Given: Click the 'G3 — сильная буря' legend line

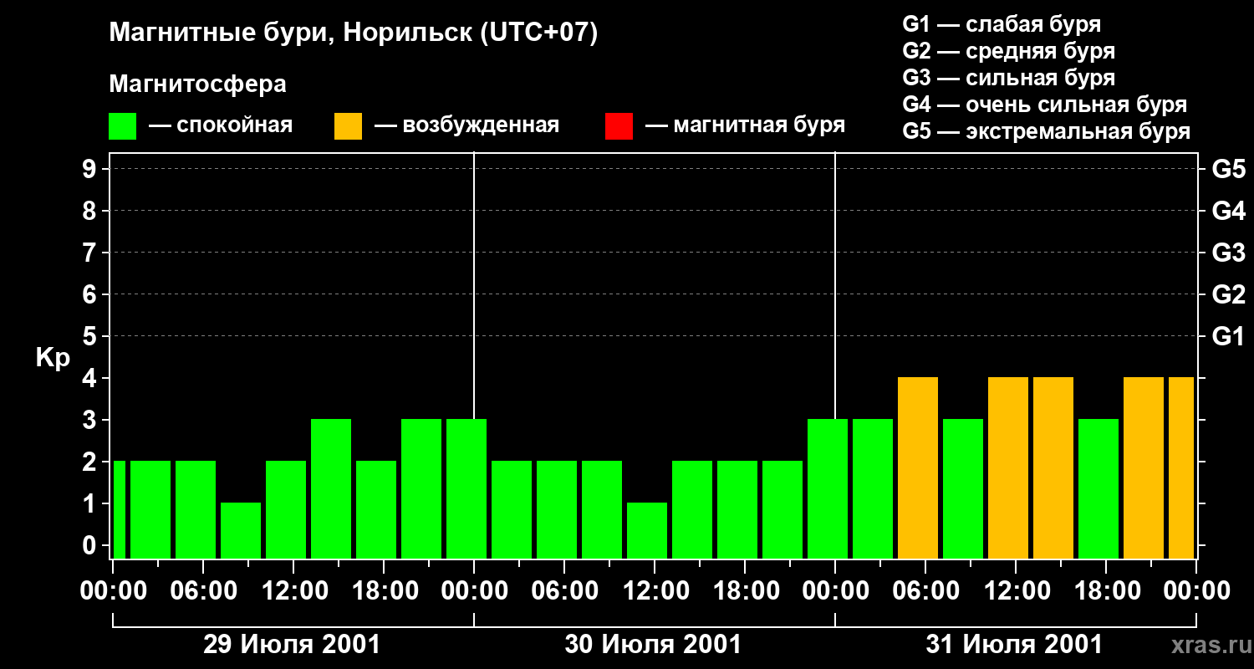Looking at the screenshot, I should 1009,78.
